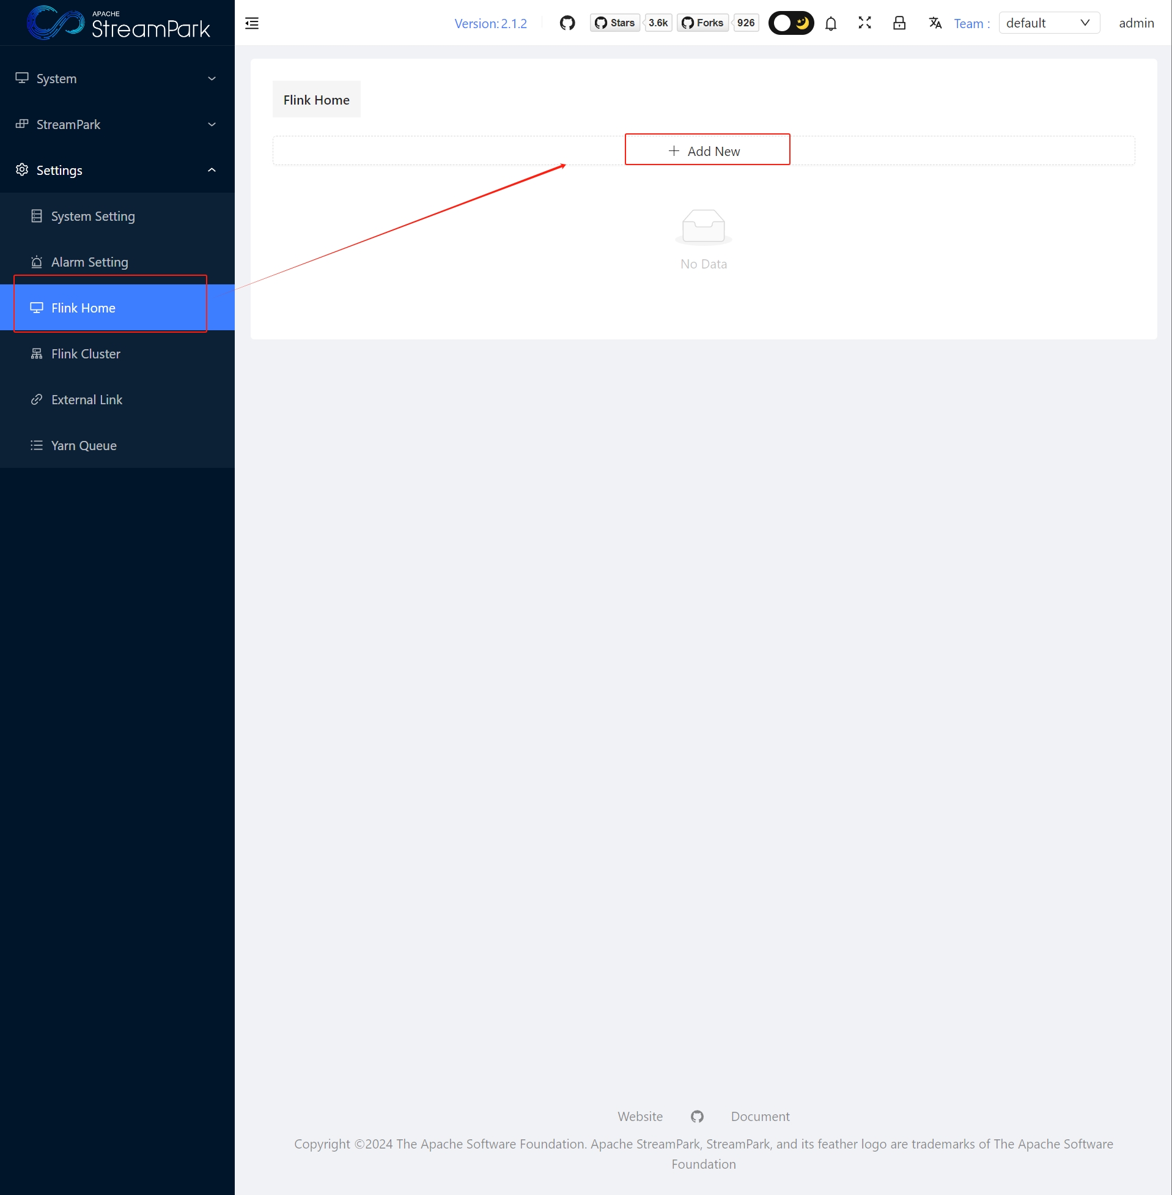Image resolution: width=1172 pixels, height=1195 pixels.
Task: Expand the StreamPark sidebar menu
Action: (117, 124)
